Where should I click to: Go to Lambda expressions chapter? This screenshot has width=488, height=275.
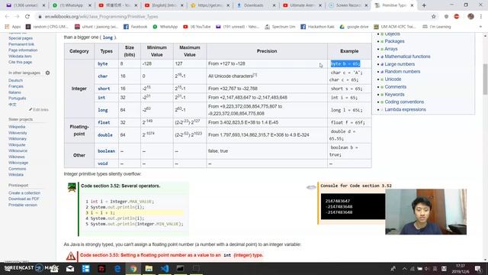tap(405, 109)
